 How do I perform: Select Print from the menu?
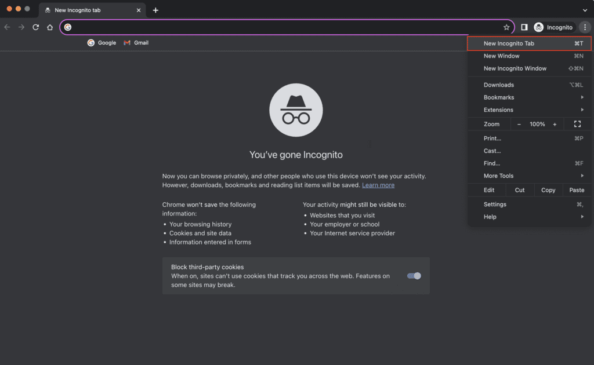coord(529,138)
